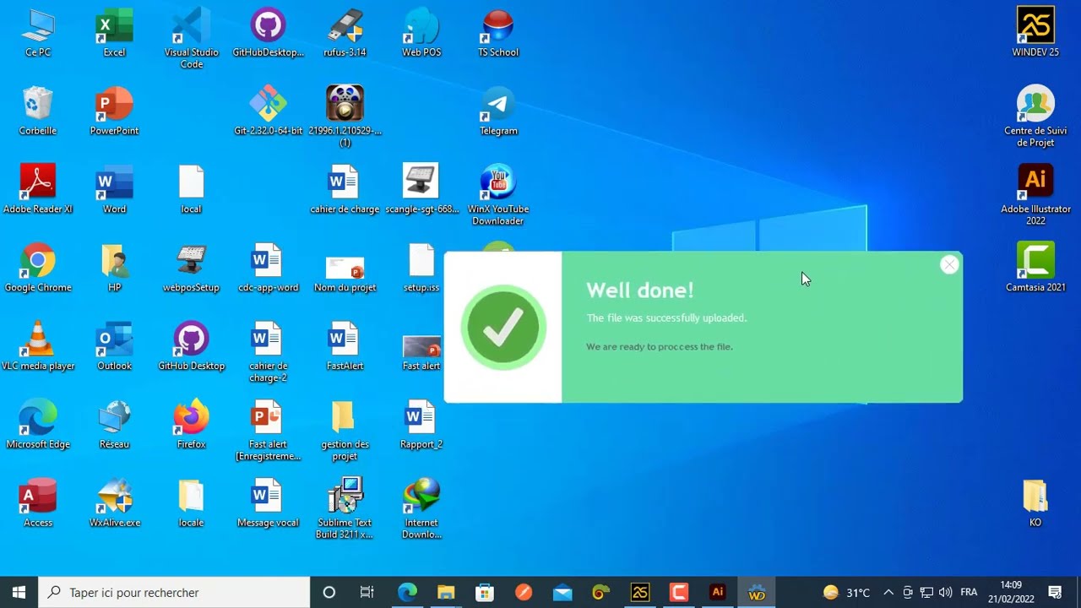Open the Windows Start menu
1081x608 pixels.
(x=19, y=592)
